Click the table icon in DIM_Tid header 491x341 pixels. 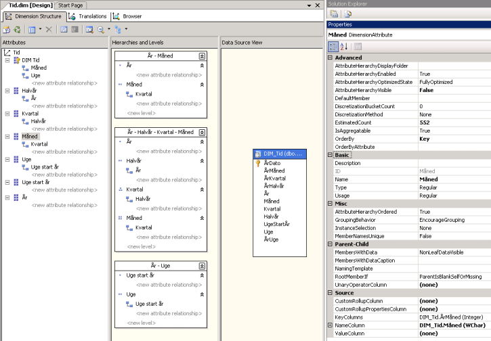(x=258, y=154)
